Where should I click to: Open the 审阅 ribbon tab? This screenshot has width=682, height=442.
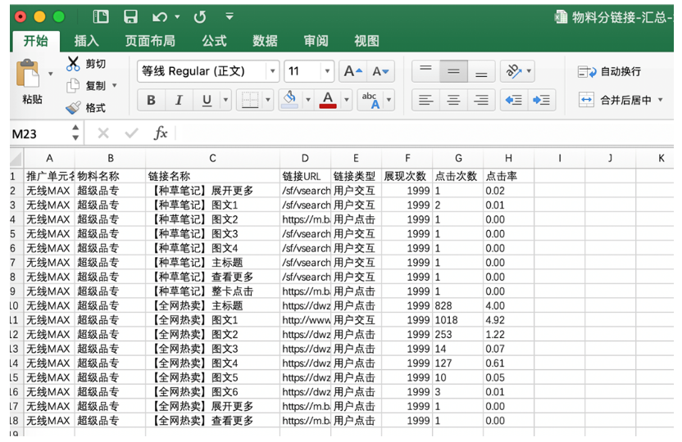pos(316,41)
